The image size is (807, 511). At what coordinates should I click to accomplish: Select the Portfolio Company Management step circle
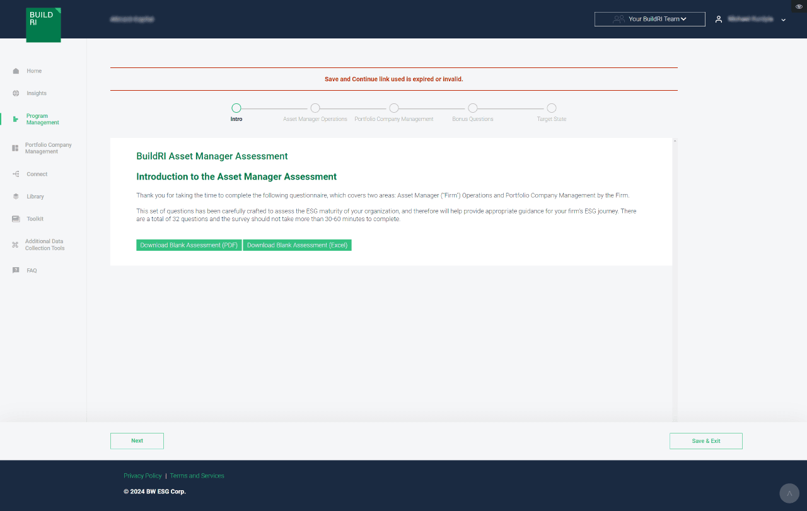click(x=394, y=108)
